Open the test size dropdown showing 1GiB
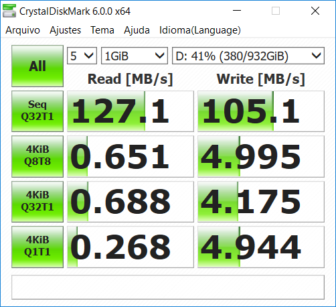The width and height of the screenshot is (336, 307). [135, 56]
